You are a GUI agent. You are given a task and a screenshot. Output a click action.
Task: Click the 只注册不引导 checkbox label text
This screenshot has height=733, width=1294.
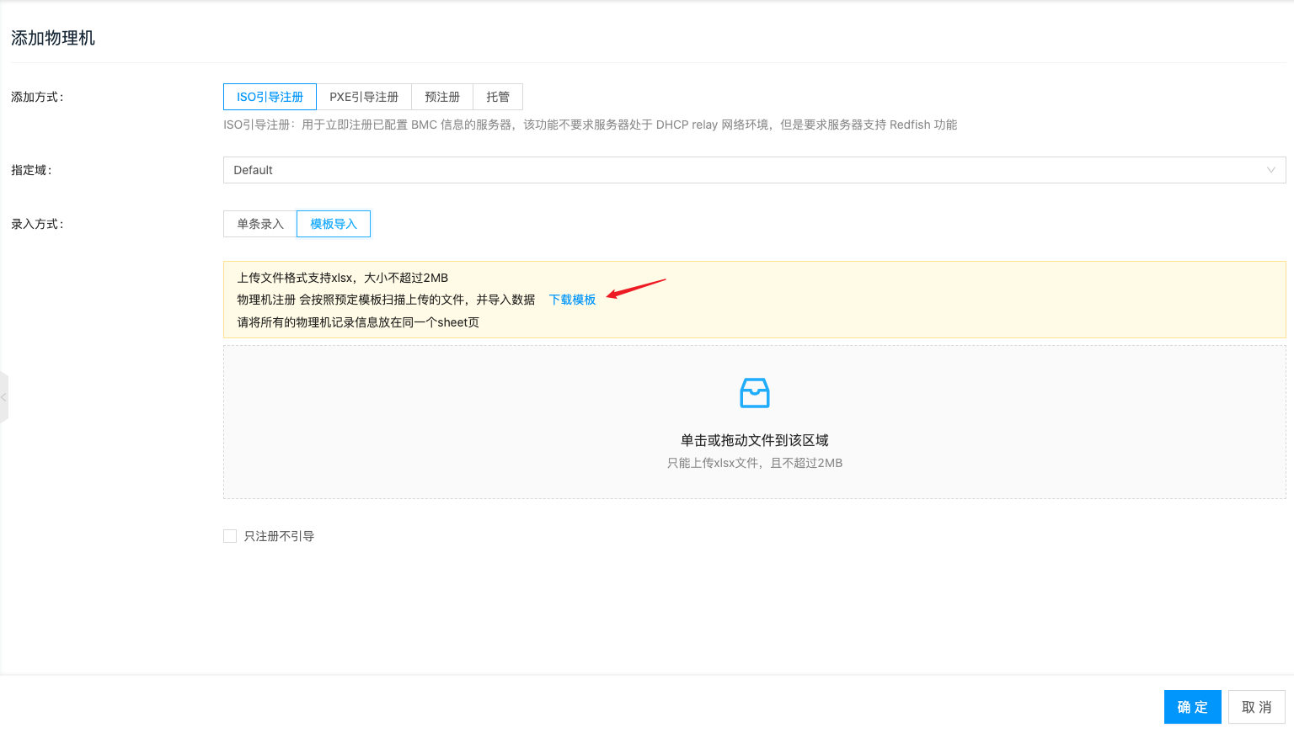[x=279, y=536]
